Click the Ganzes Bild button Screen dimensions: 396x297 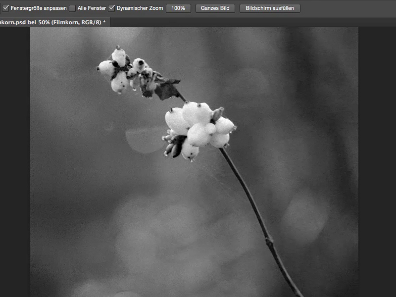coord(215,8)
